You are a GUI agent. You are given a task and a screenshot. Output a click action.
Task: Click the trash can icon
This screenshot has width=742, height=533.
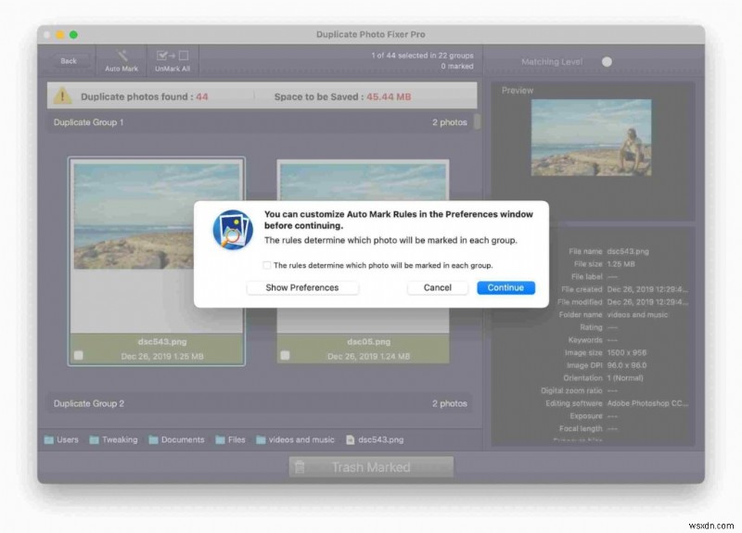point(300,467)
